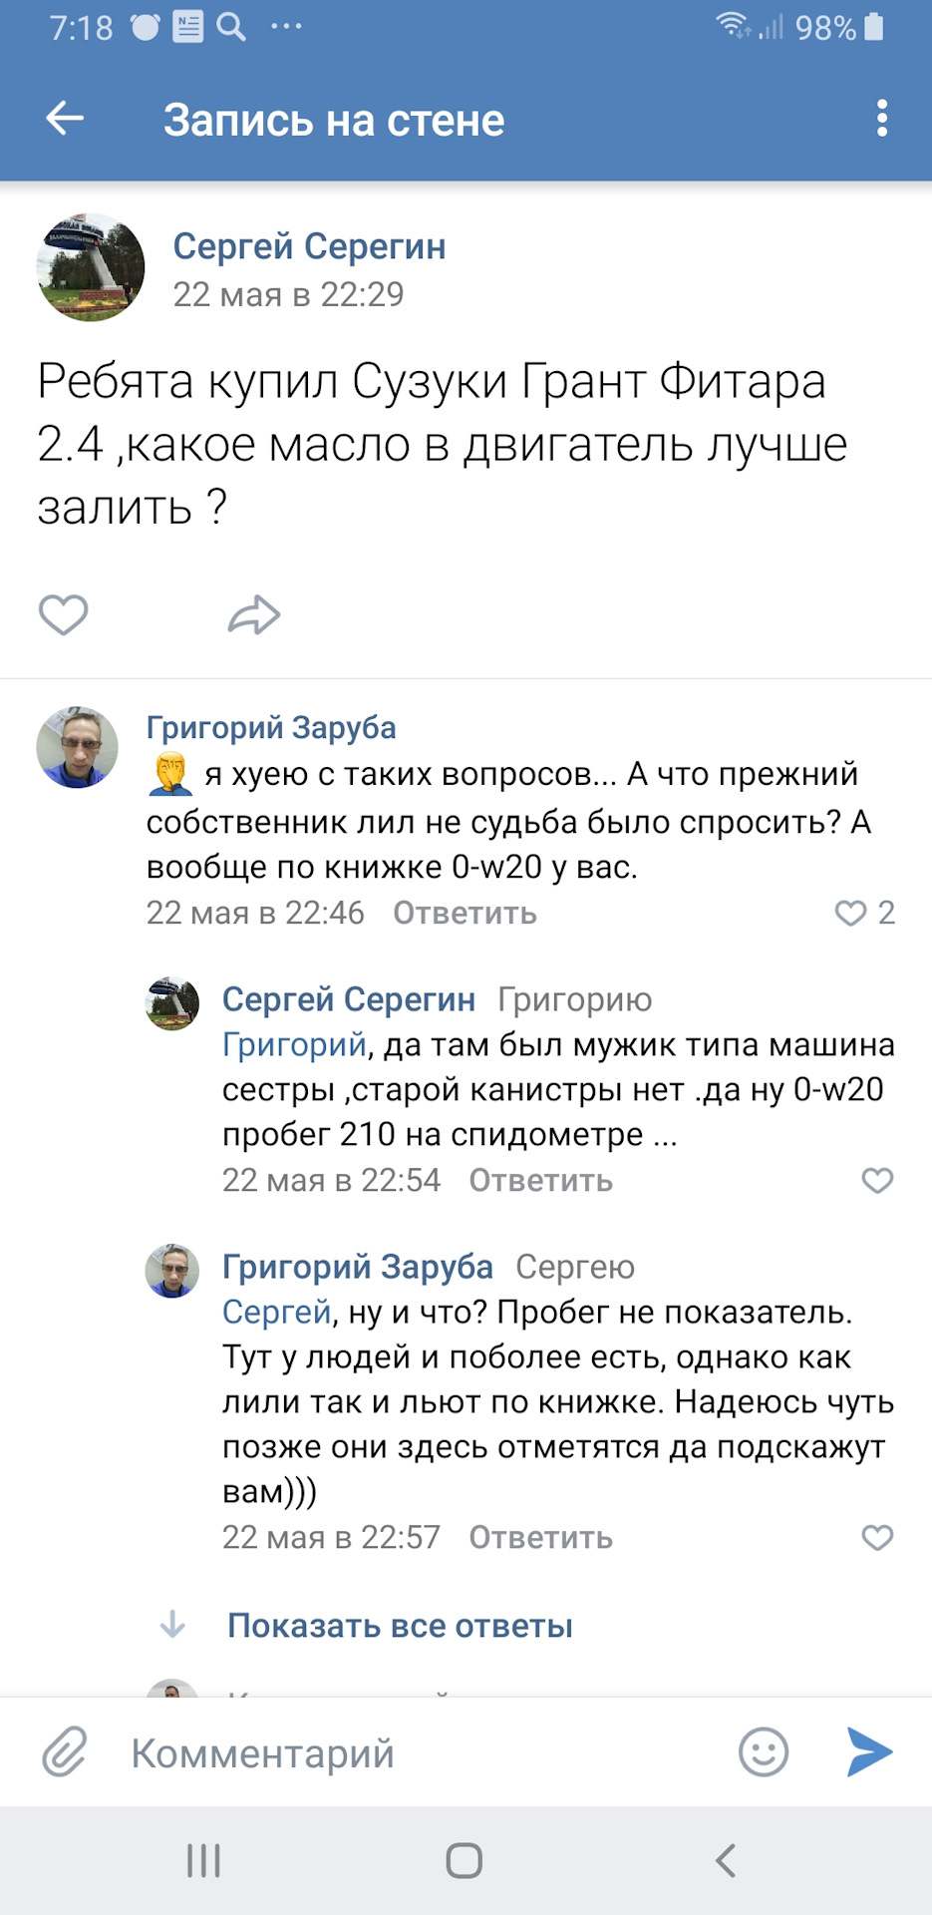Expand replies via Показать все ответы
Viewport: 932px width, 1915px height.
400,1626
